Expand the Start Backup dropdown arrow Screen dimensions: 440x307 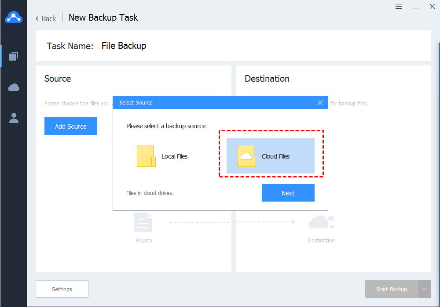coord(425,289)
